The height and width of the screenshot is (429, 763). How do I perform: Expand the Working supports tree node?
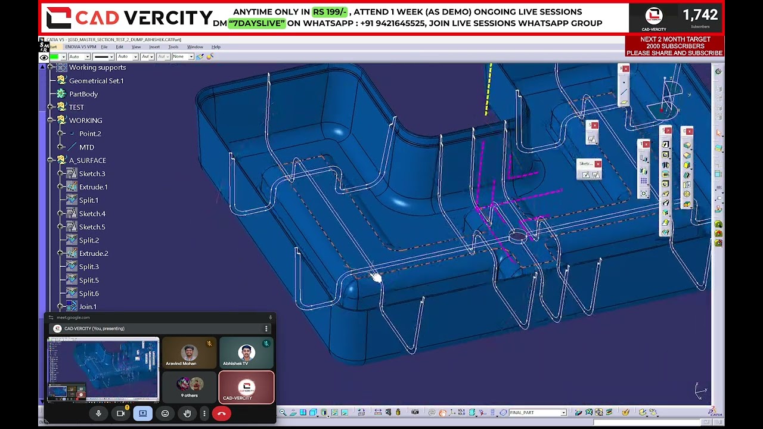coord(51,67)
